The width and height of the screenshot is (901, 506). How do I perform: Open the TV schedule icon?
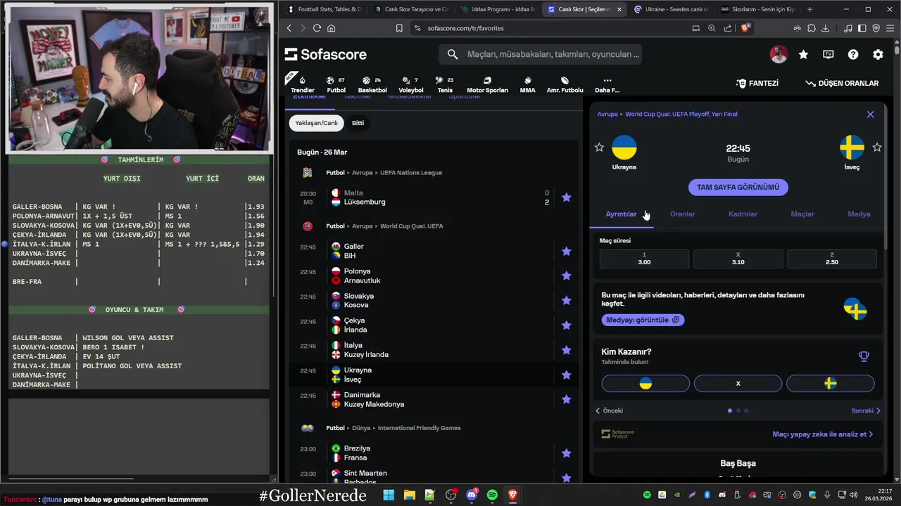pos(828,54)
